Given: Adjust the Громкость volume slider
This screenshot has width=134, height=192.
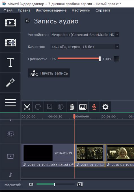Looking at the screenshot, I should [79, 59].
